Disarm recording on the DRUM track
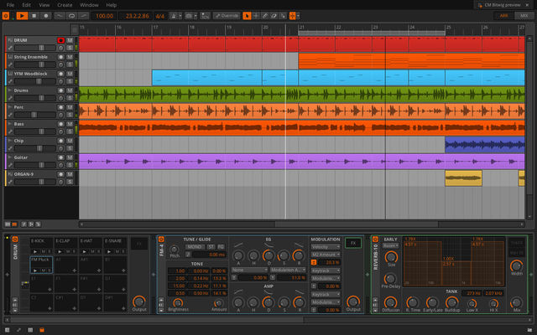The width and height of the screenshot is (537, 335). 61,40
